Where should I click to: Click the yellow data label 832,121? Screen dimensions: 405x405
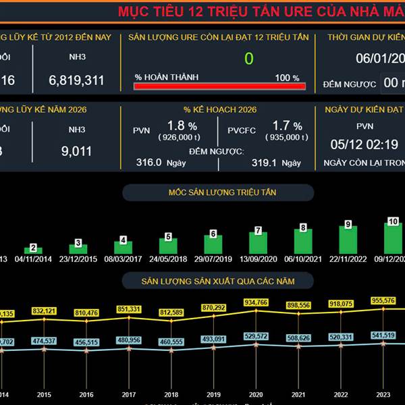[44, 311]
